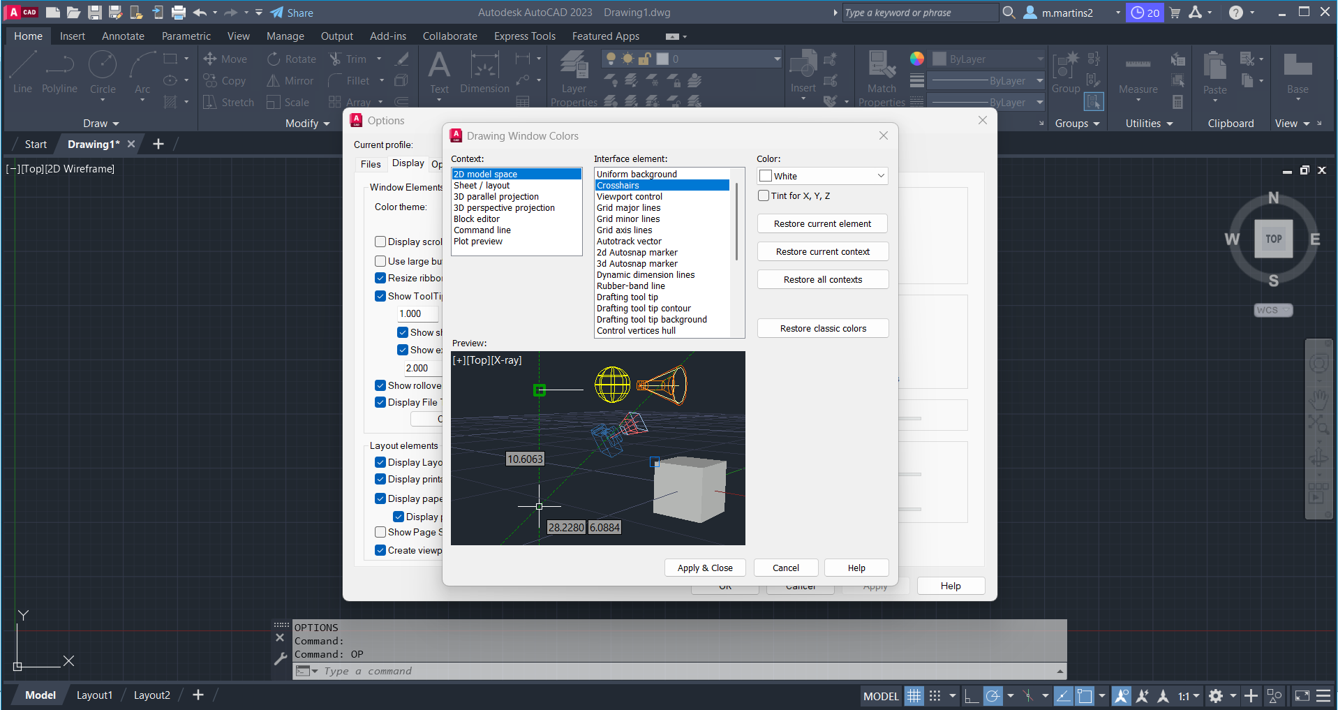1338x710 pixels.
Task: Check the Use large buttons option
Action: click(x=380, y=261)
